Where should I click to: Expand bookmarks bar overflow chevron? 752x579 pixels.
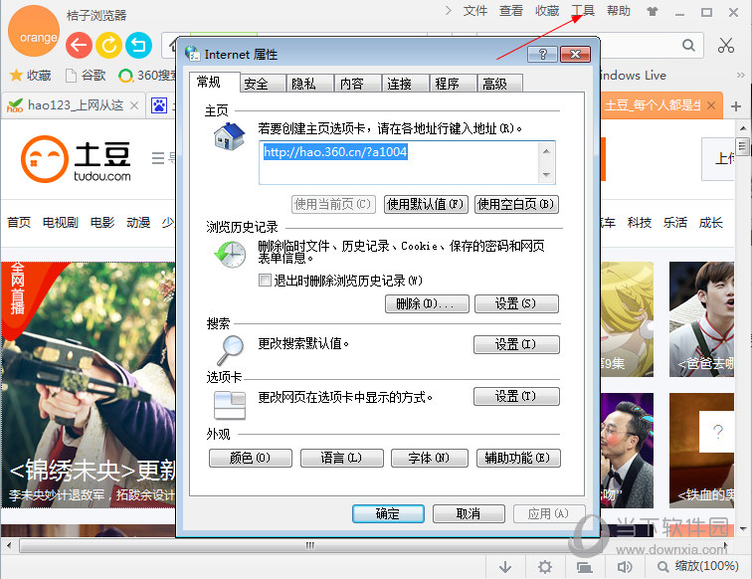pos(740,76)
